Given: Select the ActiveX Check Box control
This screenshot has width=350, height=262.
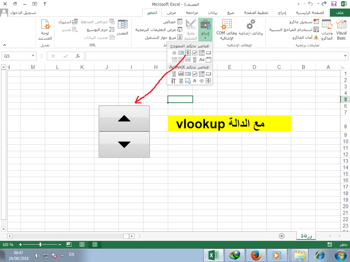Looking at the screenshot, I should pos(195,74).
